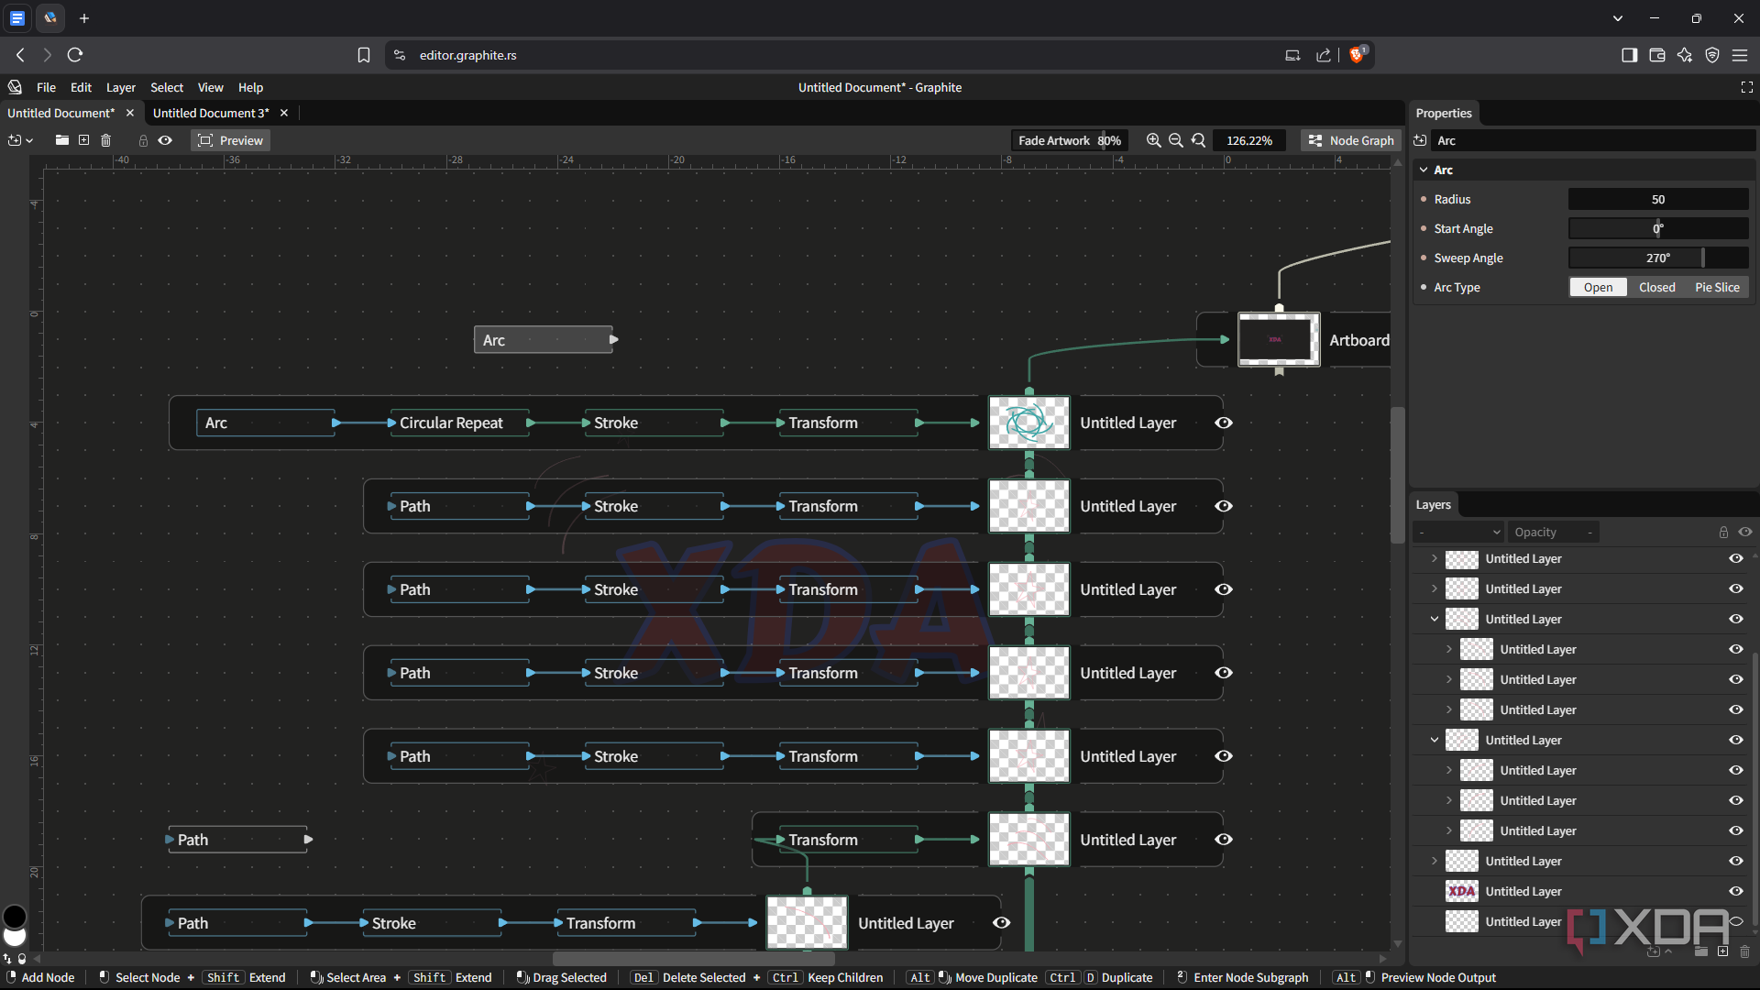The image size is (1760, 990).
Task: Set Arc Type to Pie Slice
Action: point(1717,287)
